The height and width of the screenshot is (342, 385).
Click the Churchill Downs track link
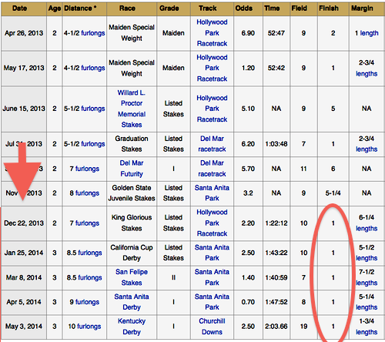212,327
